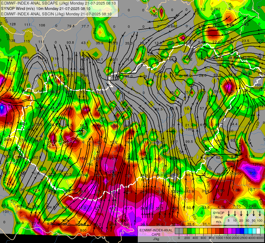Click the 5 m/s wind arrow in legend
Viewport: 265px width, 243px height.
point(228,213)
